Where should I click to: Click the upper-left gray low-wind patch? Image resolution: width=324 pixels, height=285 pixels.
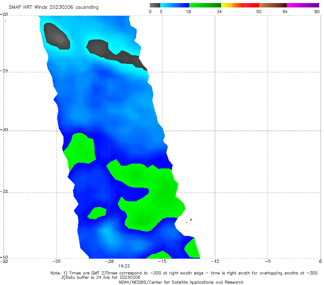(x=57, y=36)
